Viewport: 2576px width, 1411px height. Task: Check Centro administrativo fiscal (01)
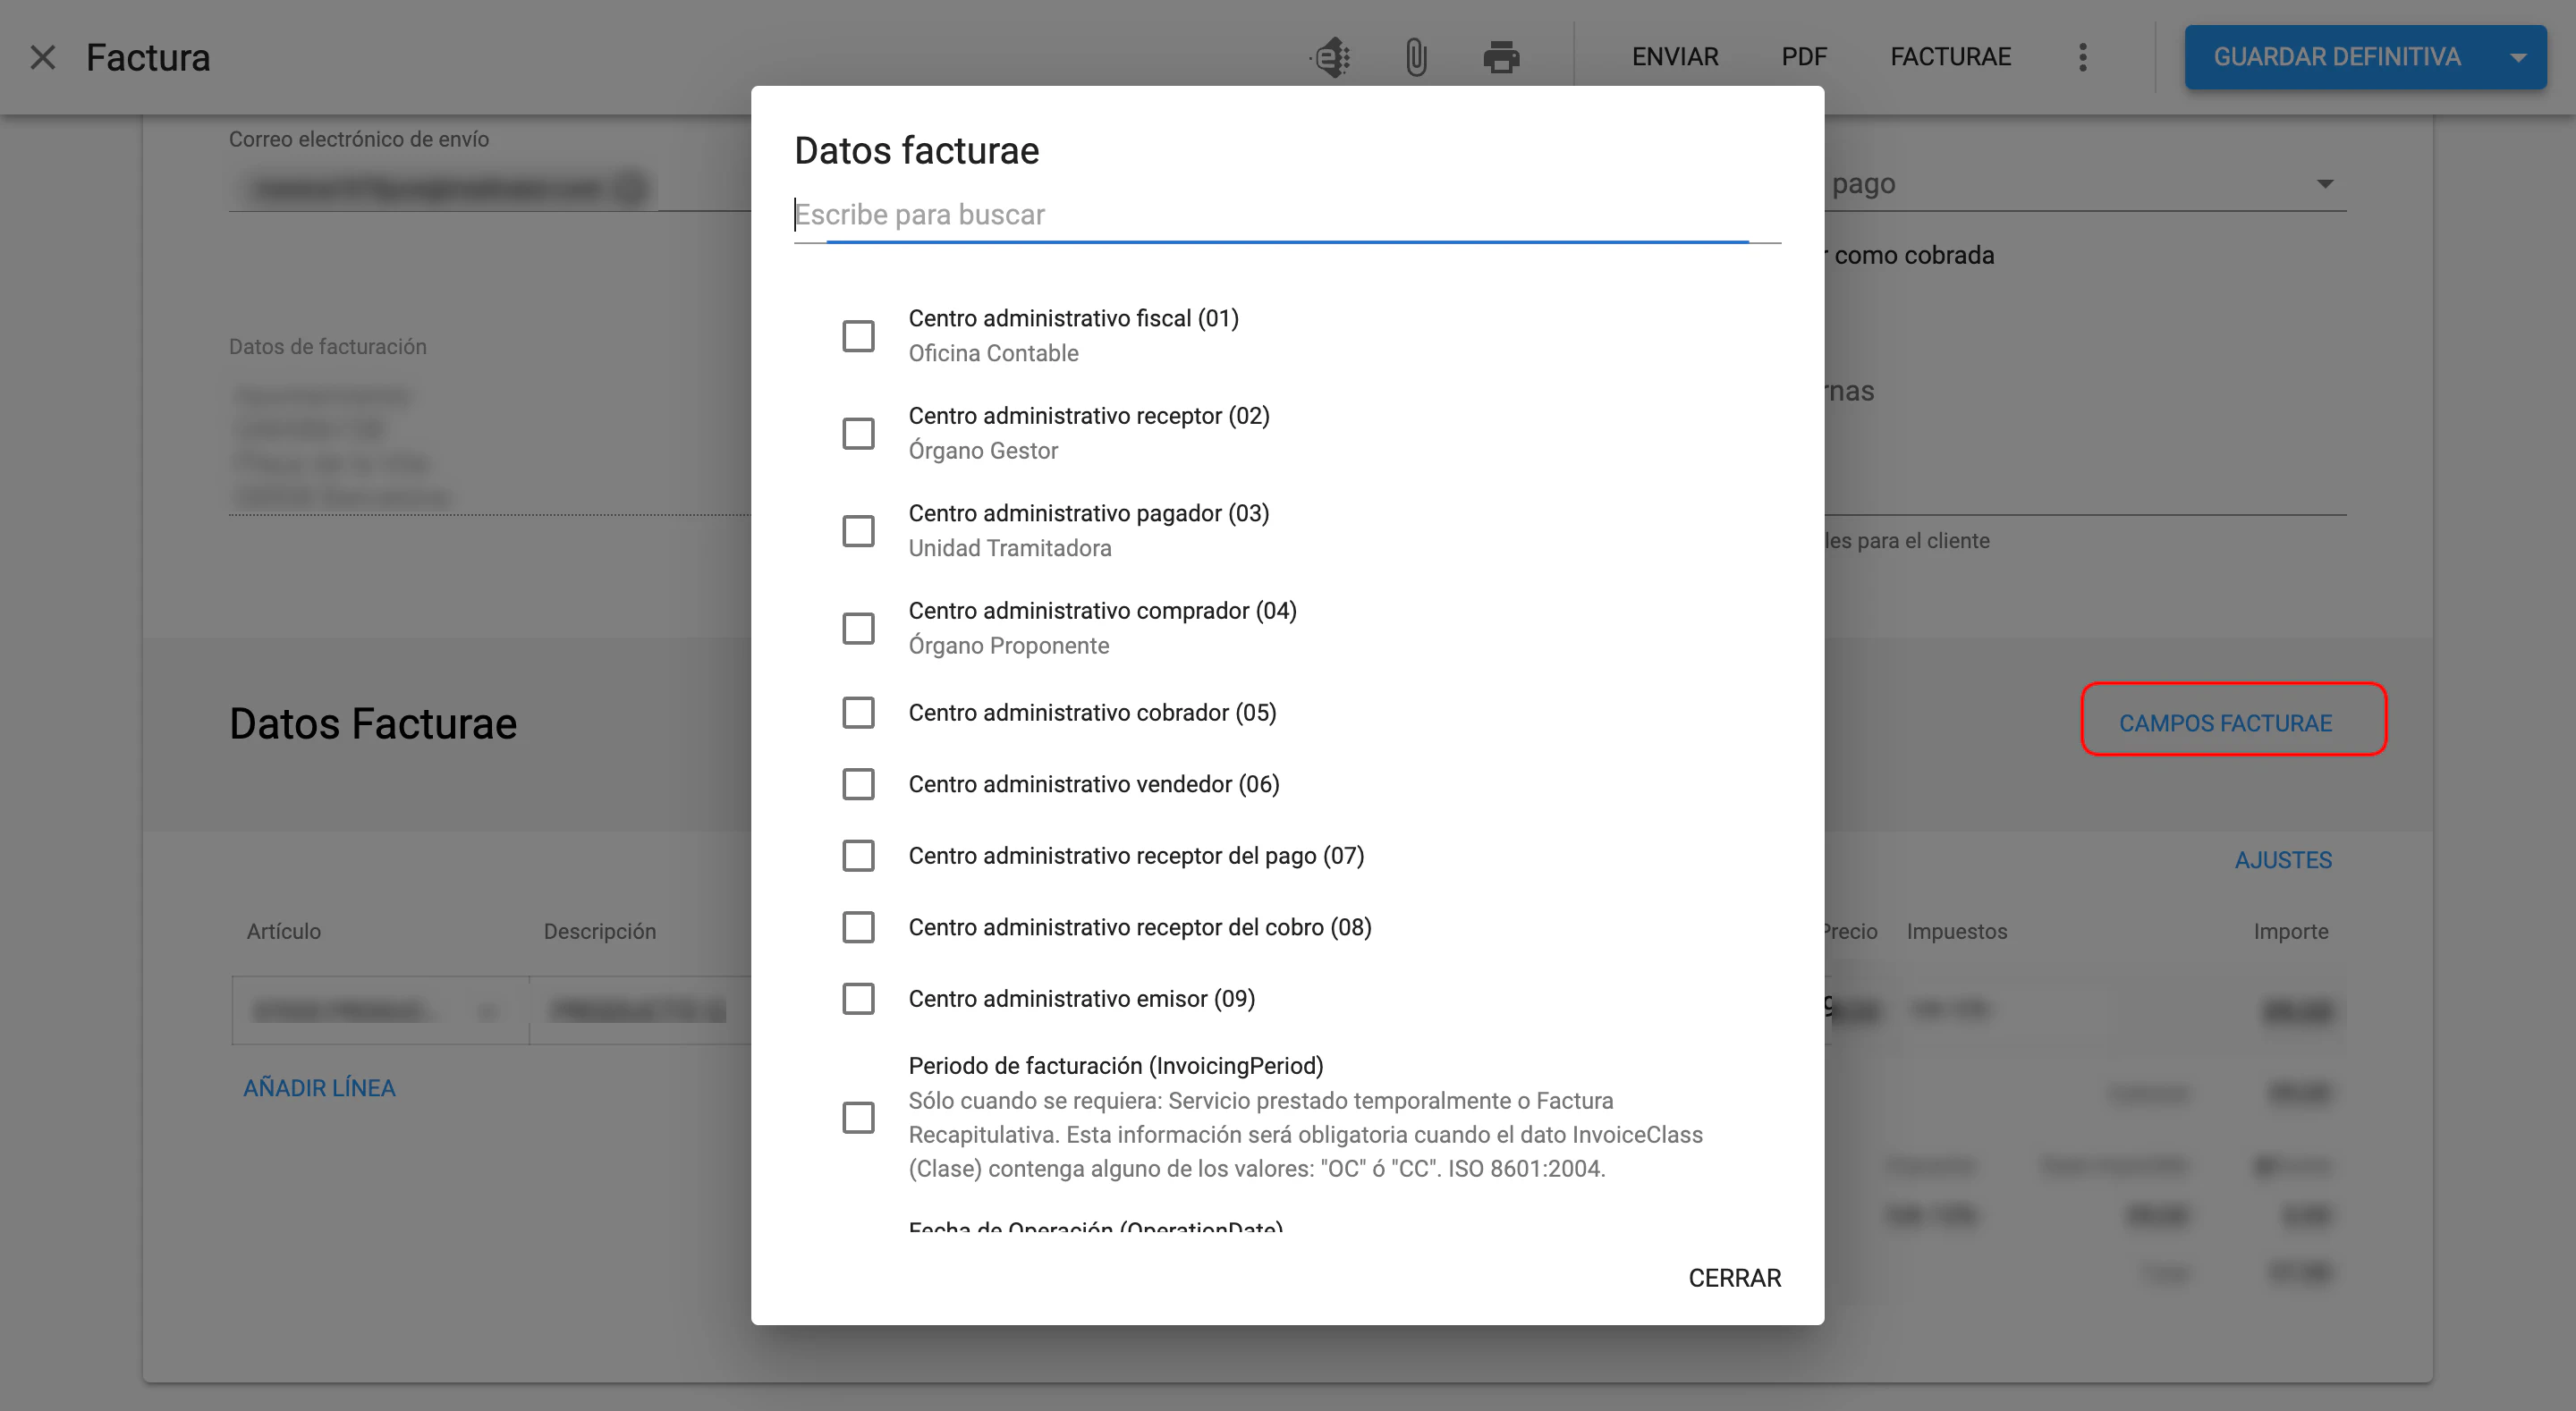pos(858,336)
